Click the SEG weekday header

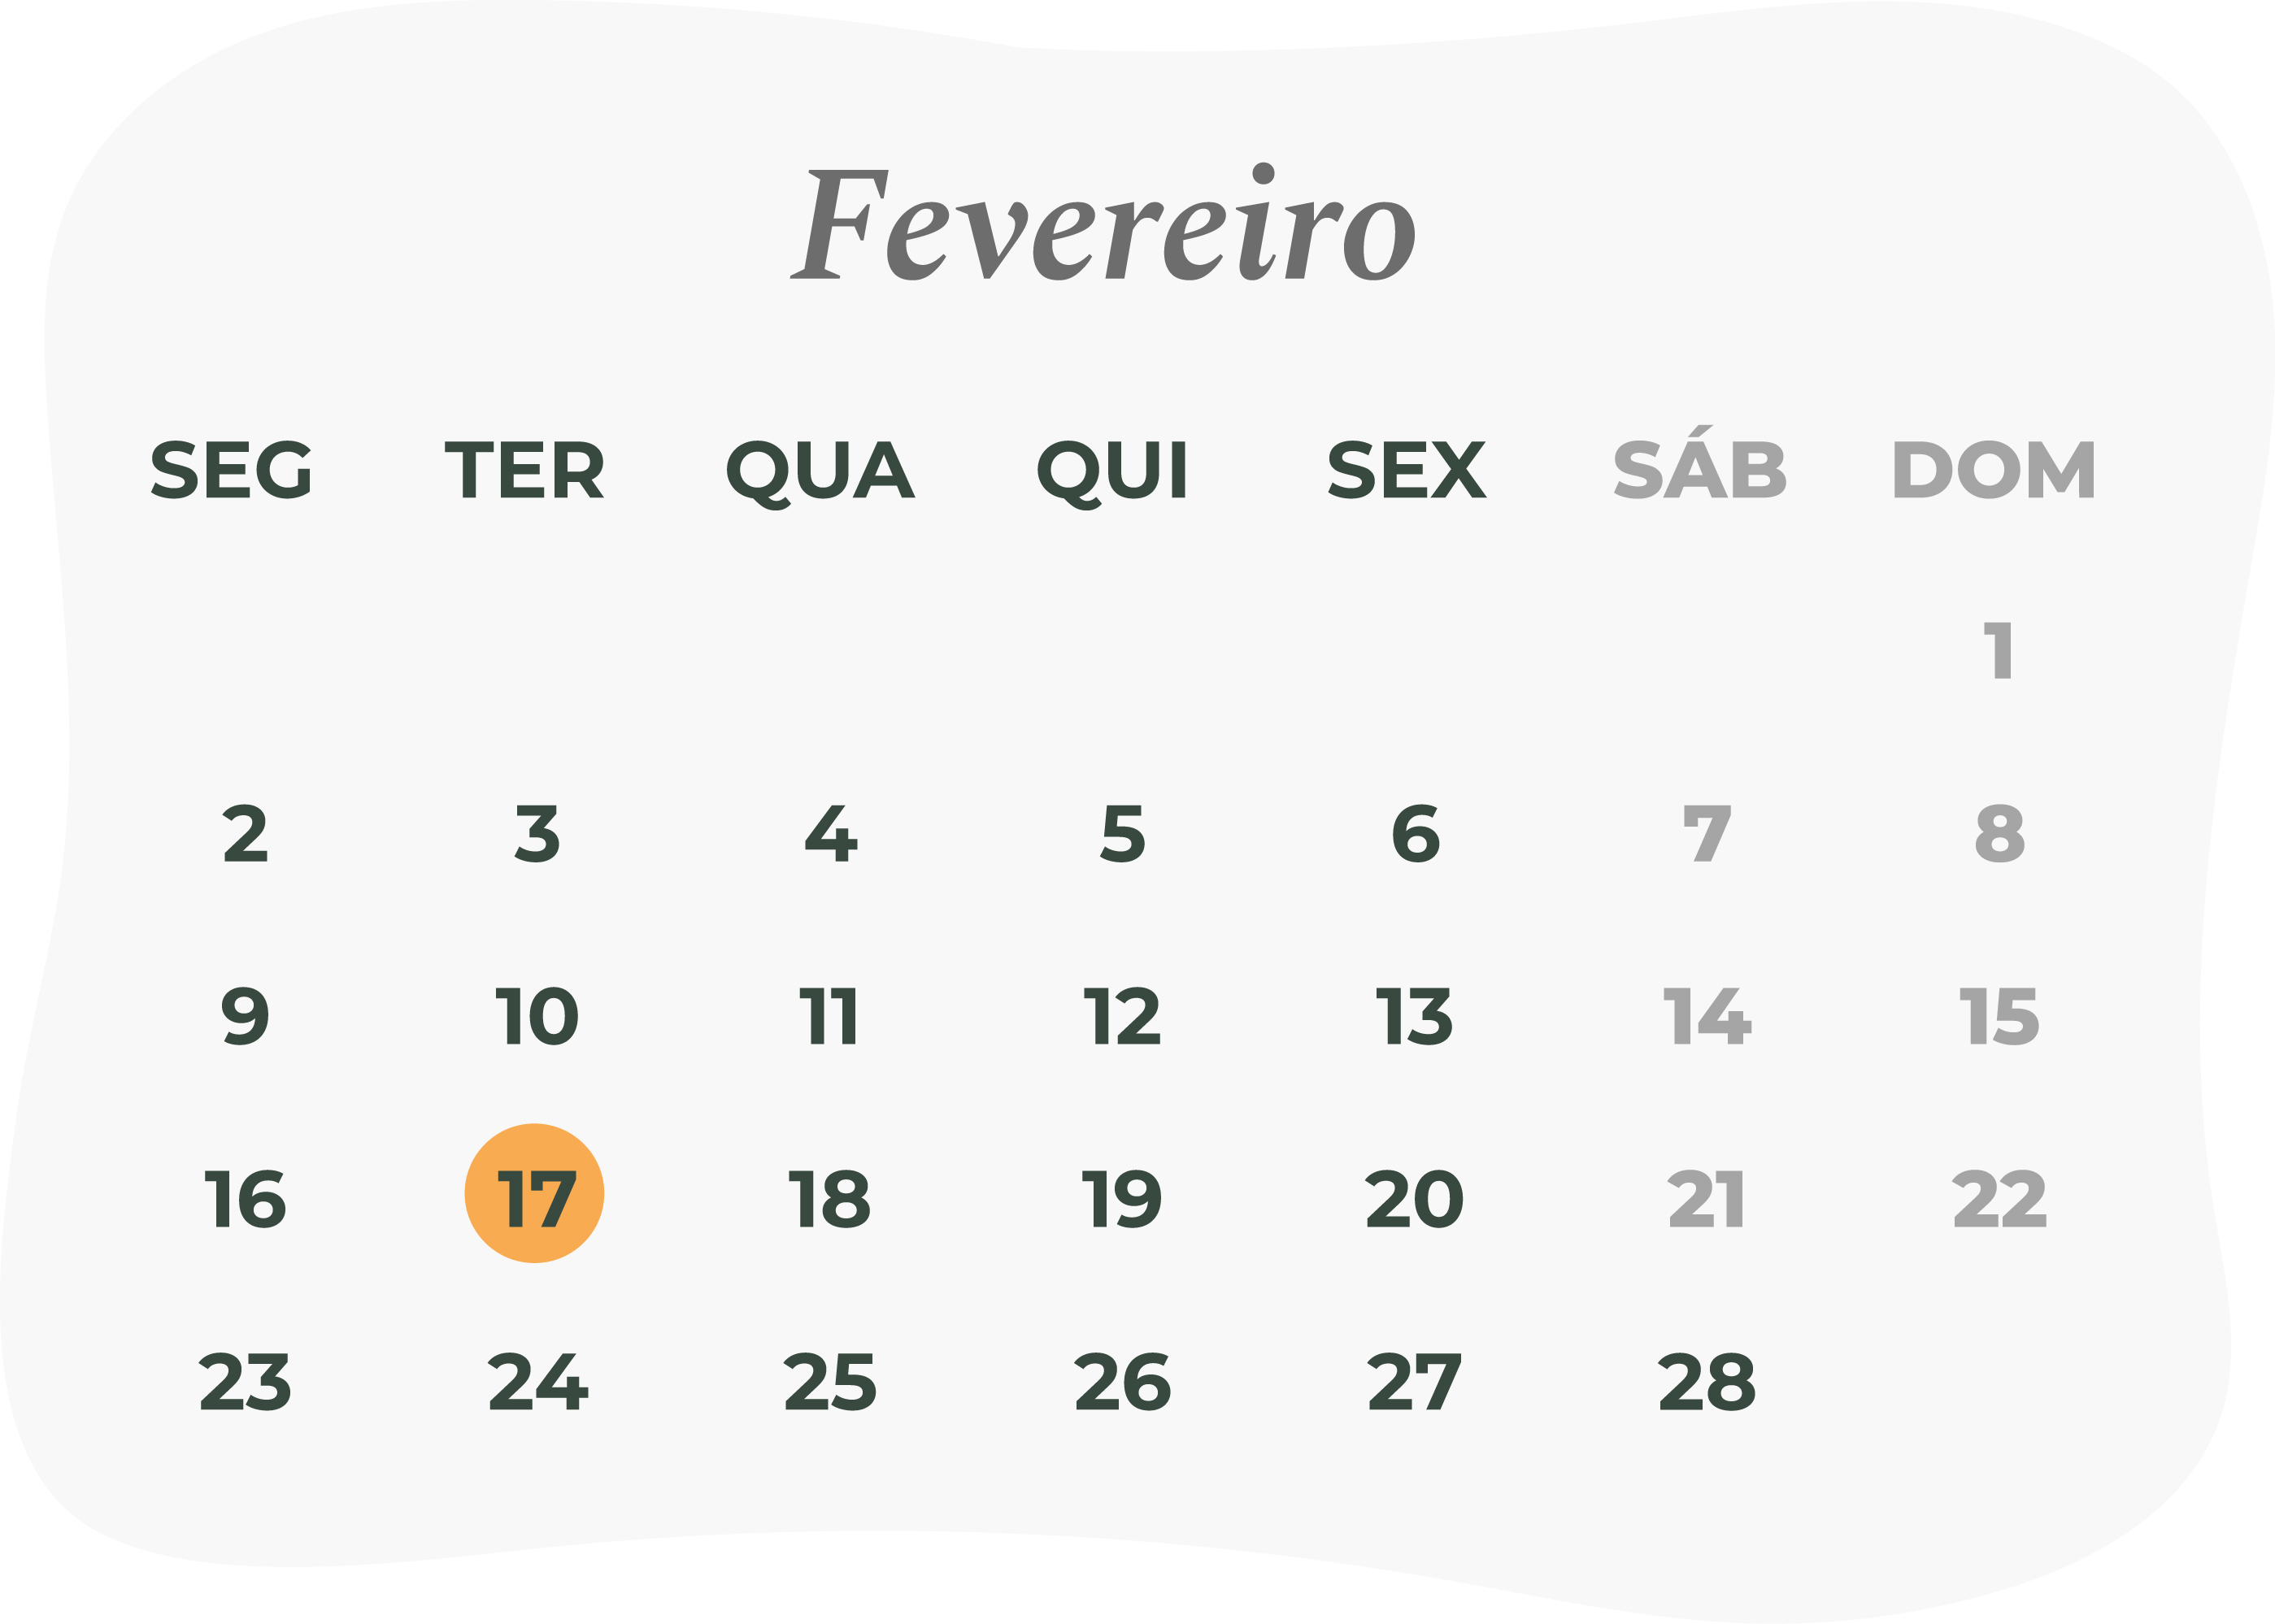click(x=230, y=469)
